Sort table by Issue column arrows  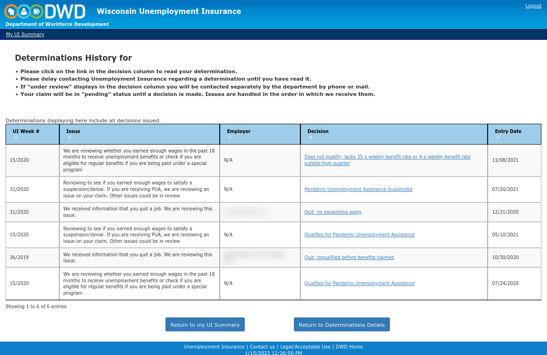pyautogui.click(x=69, y=138)
